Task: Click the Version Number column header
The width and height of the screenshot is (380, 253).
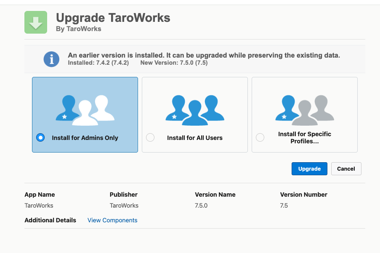Action: [x=304, y=195]
